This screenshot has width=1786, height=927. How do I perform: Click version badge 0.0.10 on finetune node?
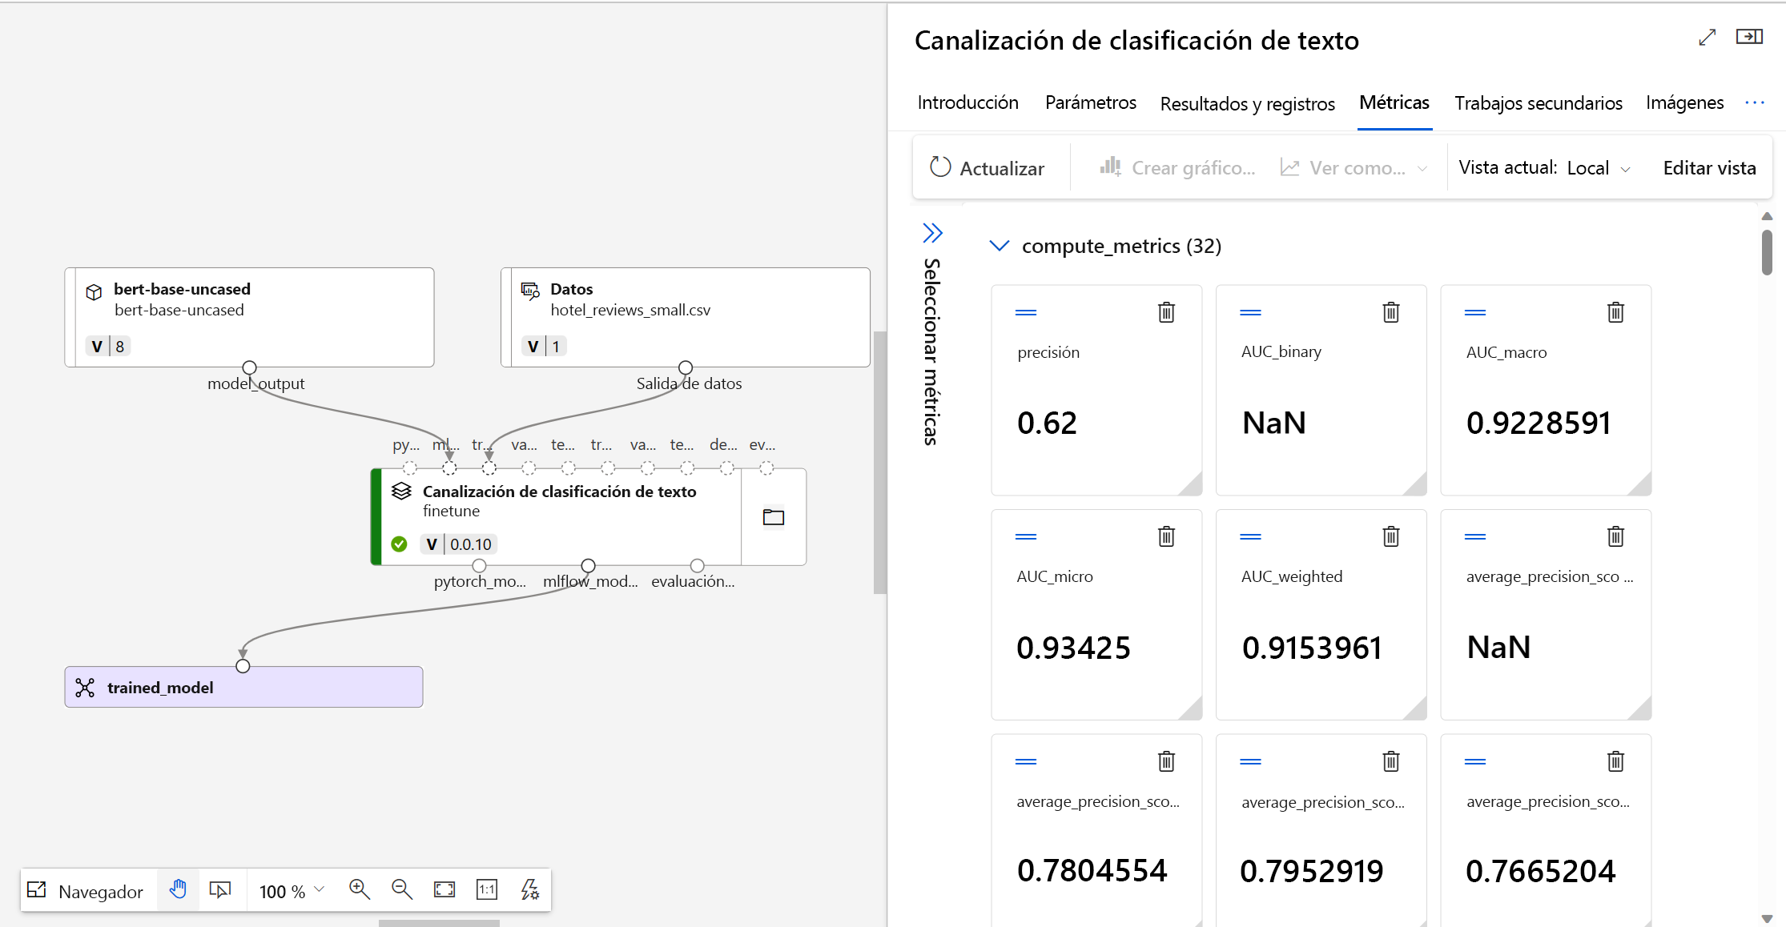click(x=459, y=544)
